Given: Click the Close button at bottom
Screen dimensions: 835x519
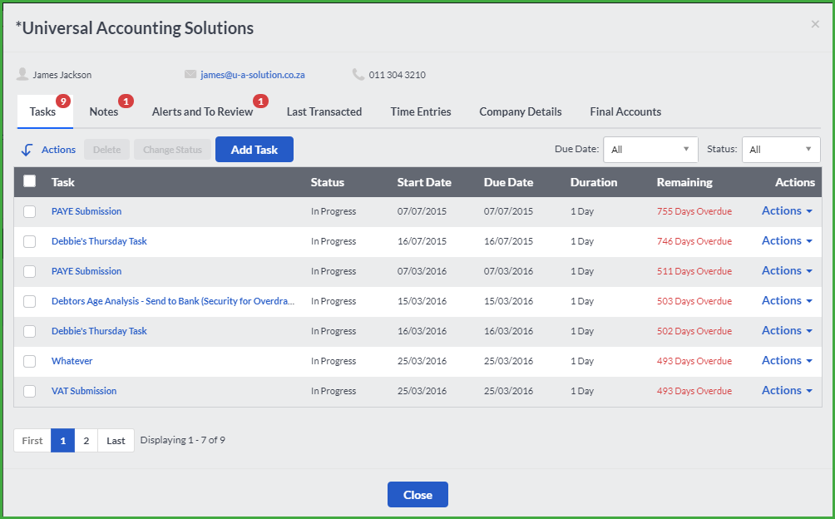Looking at the screenshot, I should (x=417, y=495).
